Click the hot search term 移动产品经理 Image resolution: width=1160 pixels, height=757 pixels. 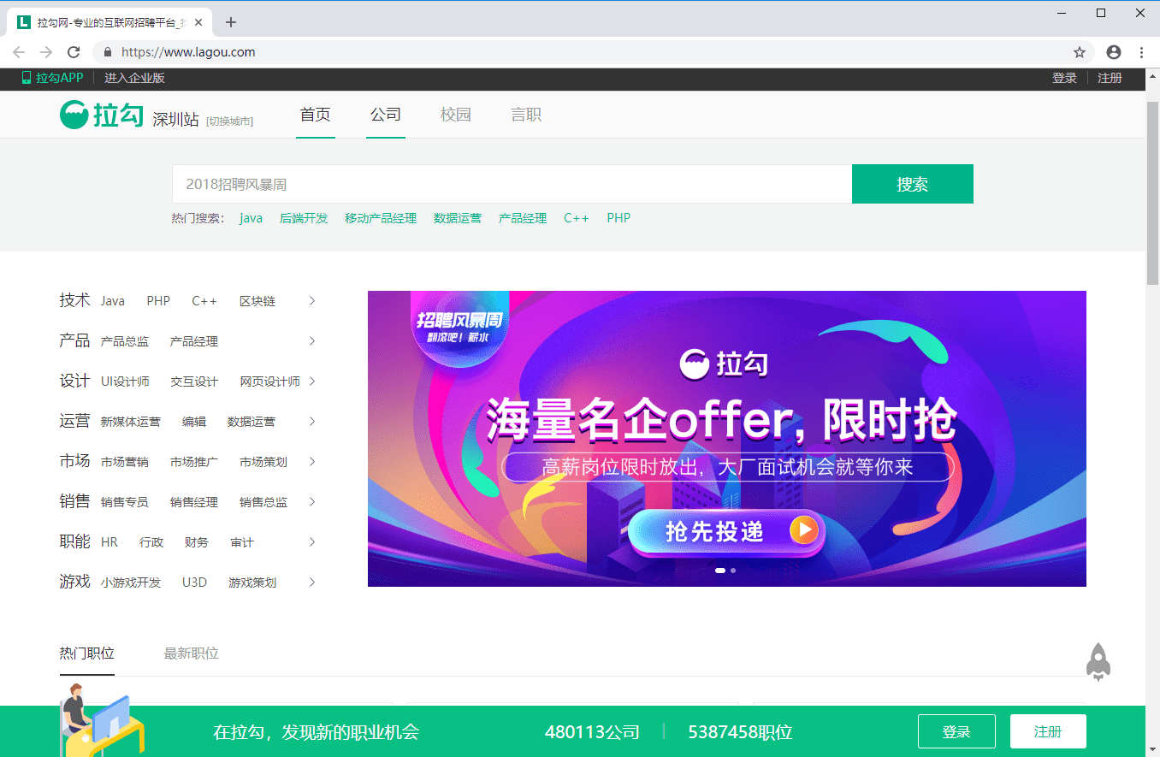[x=381, y=218]
